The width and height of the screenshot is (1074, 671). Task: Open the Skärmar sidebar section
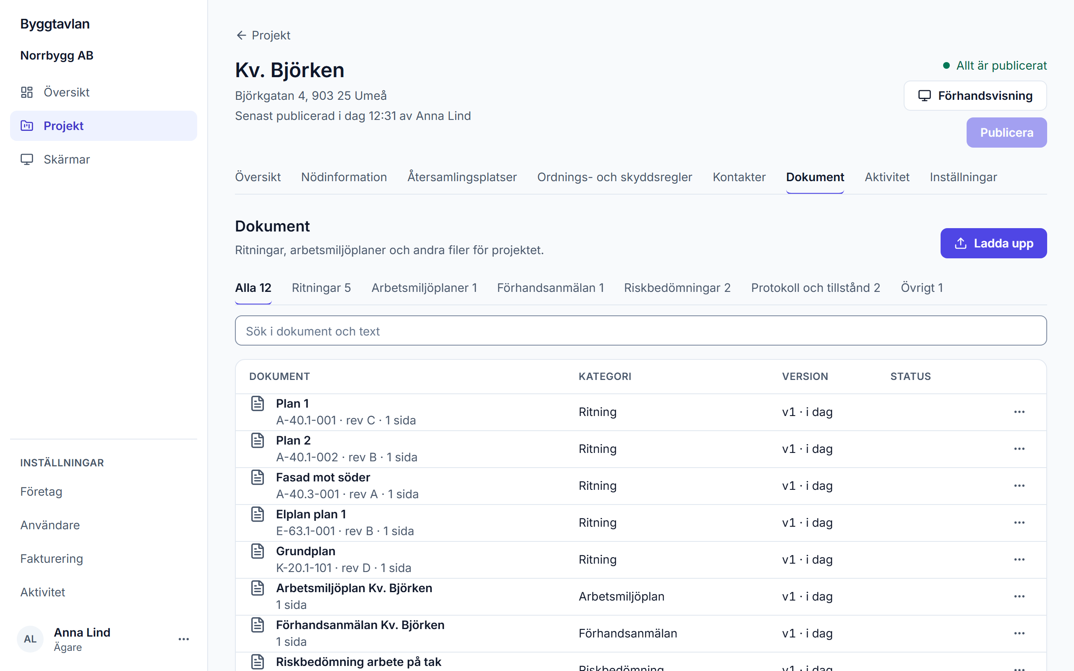(x=103, y=159)
